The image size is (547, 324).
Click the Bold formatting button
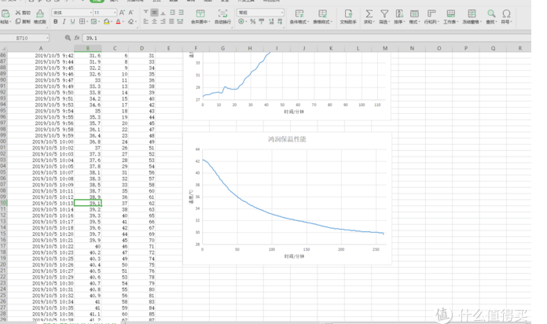coord(55,22)
